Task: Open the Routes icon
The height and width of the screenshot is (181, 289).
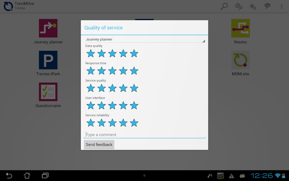Action: pos(240,28)
